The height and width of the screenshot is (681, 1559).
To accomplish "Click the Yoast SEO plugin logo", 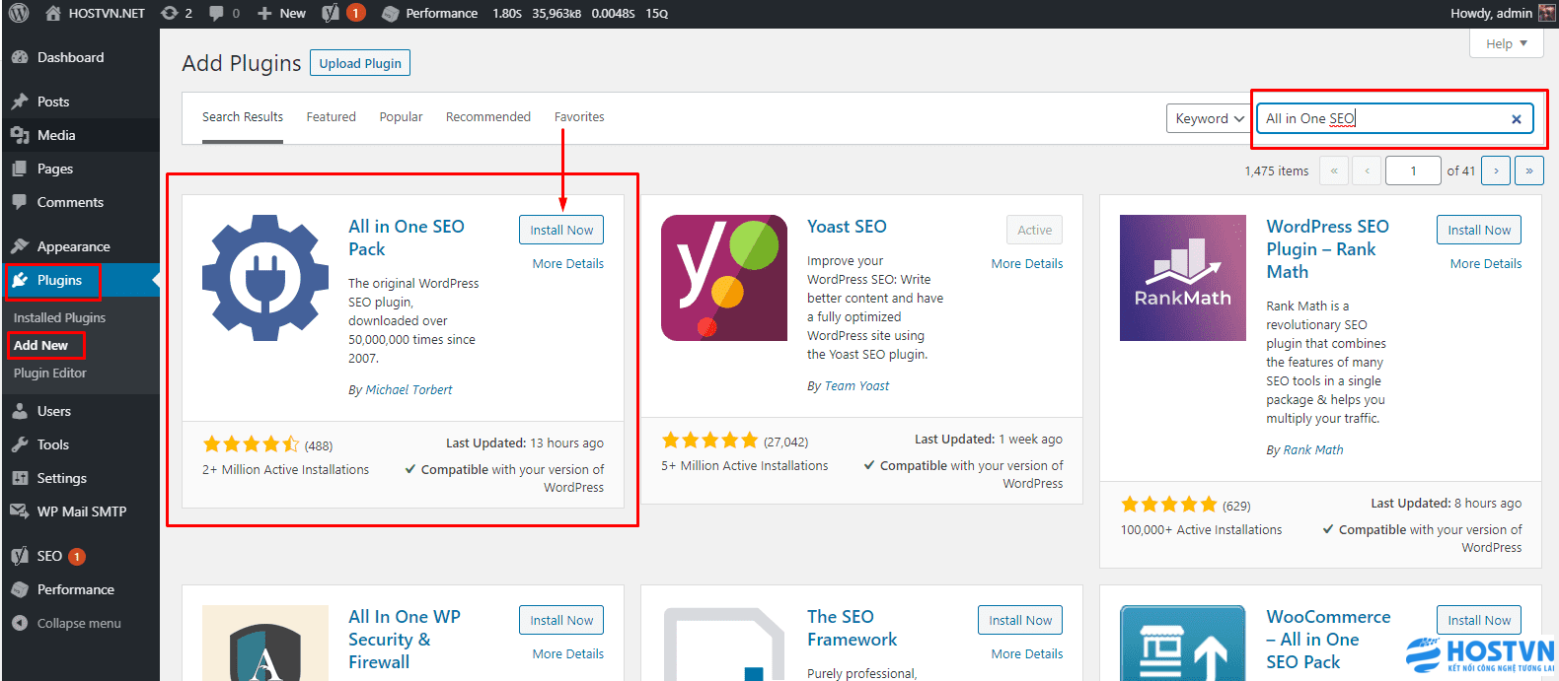I will click(x=724, y=278).
